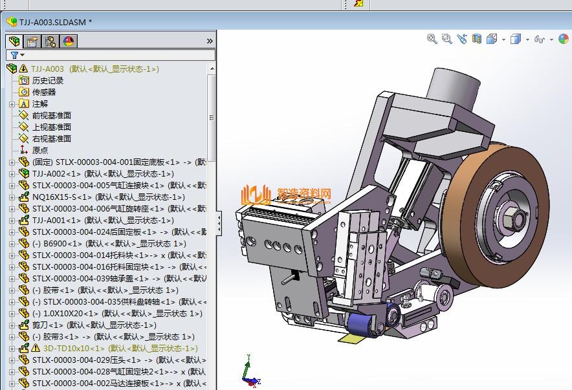The image size is (572, 390).
Task: Open Edit Appearance color ball in view toolbar
Action: [x=563, y=39]
